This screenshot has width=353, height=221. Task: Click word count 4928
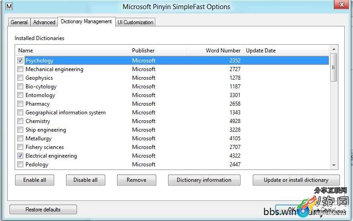click(x=235, y=121)
